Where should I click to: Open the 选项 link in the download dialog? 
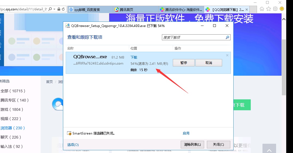click(x=73, y=145)
